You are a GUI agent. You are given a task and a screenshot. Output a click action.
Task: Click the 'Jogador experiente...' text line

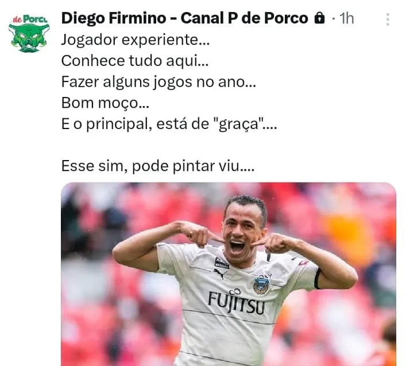(x=136, y=40)
